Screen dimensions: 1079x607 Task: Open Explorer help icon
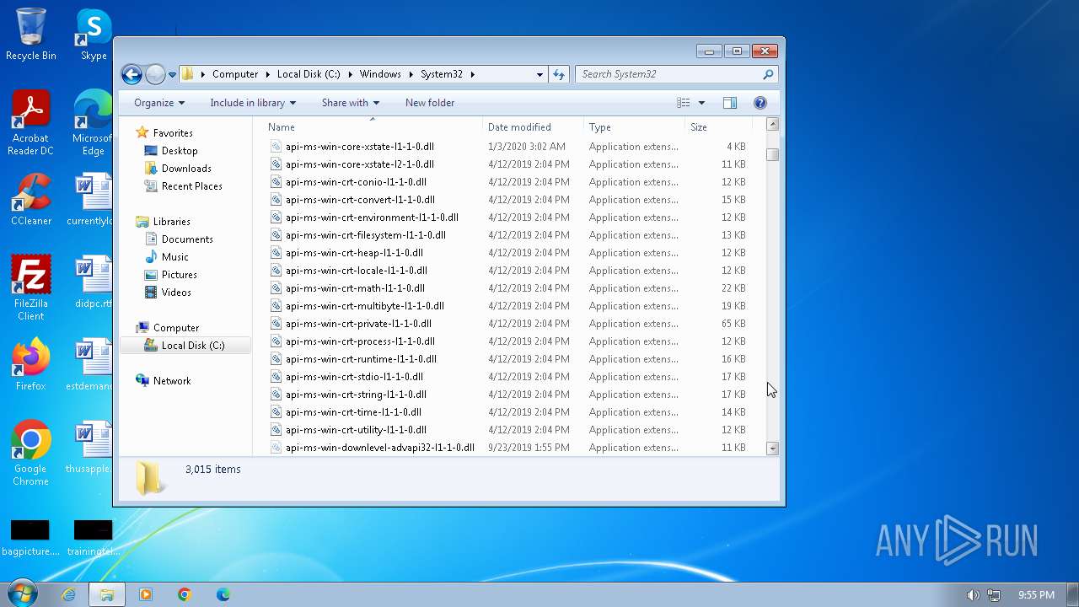coord(760,103)
